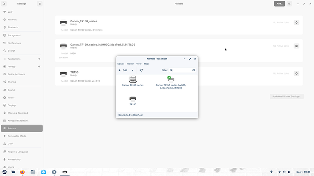Open Sound settings

(22, 90)
